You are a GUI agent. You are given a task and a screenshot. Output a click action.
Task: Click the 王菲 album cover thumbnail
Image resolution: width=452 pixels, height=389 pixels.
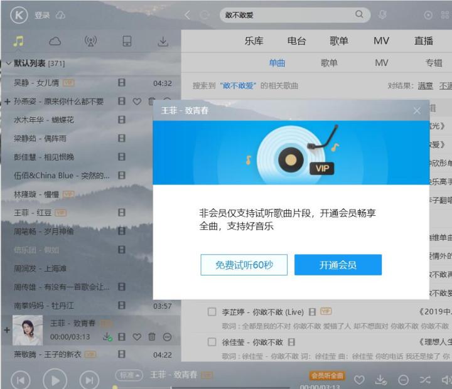[28, 330]
